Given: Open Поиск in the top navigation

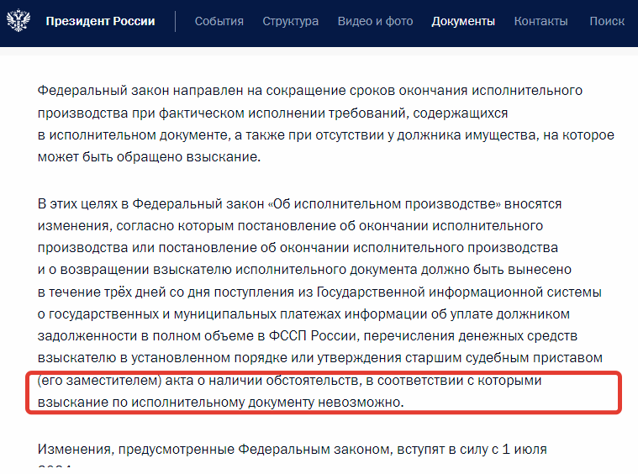Looking at the screenshot, I should (607, 21).
